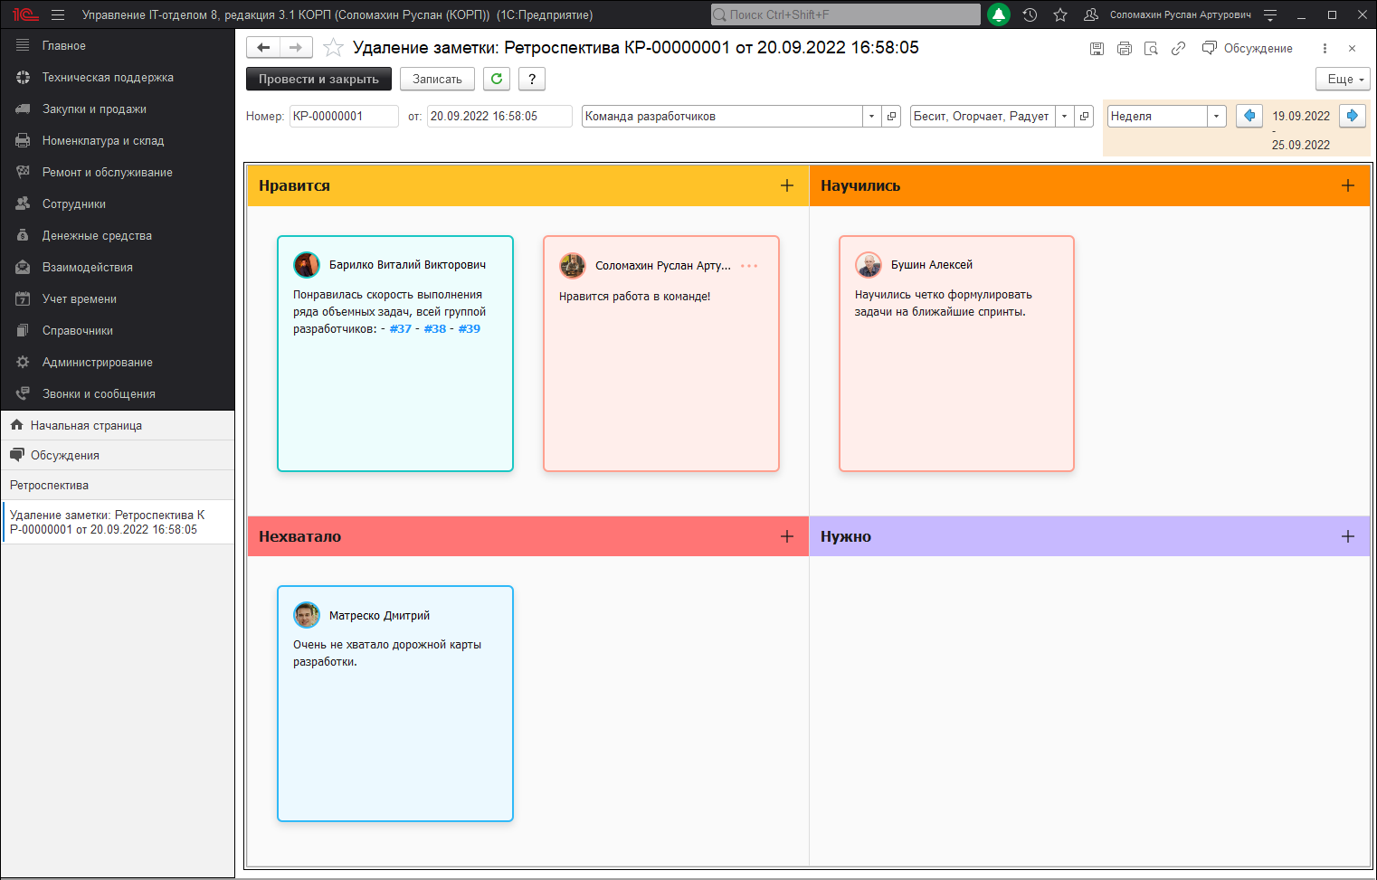The image size is (1377, 880).
Task: Open Техническая поддержка section
Action: pos(108,77)
